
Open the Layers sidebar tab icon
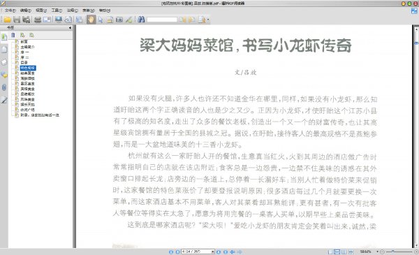click(x=4, y=62)
